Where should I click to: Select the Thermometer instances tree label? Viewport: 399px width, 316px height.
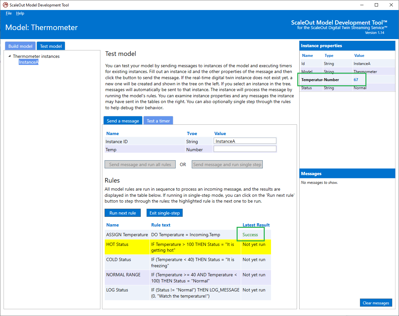point(36,56)
